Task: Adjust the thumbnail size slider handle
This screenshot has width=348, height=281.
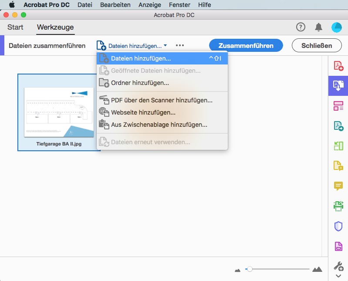Action: (250, 269)
